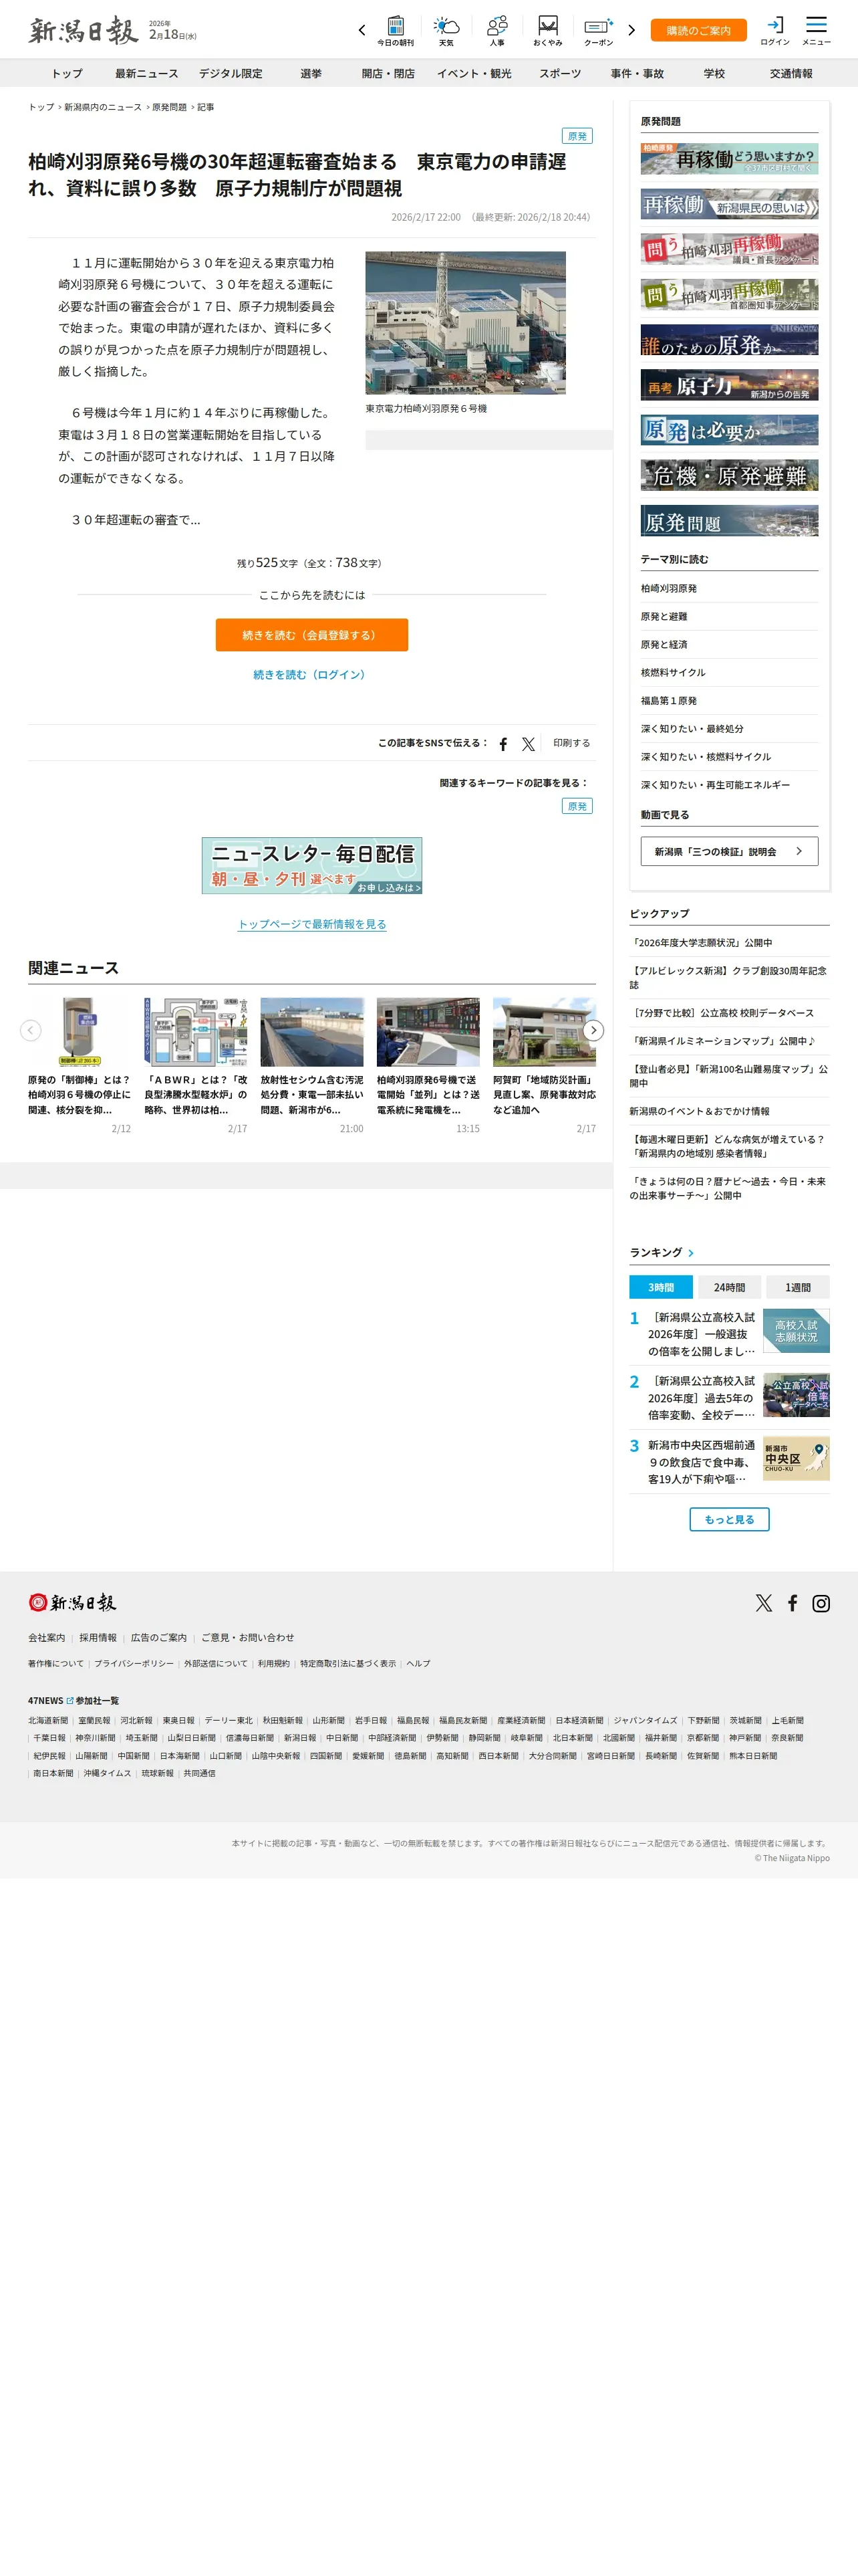Click the もっと見る ranking button
The image size is (858, 2576).
pyautogui.click(x=729, y=1519)
